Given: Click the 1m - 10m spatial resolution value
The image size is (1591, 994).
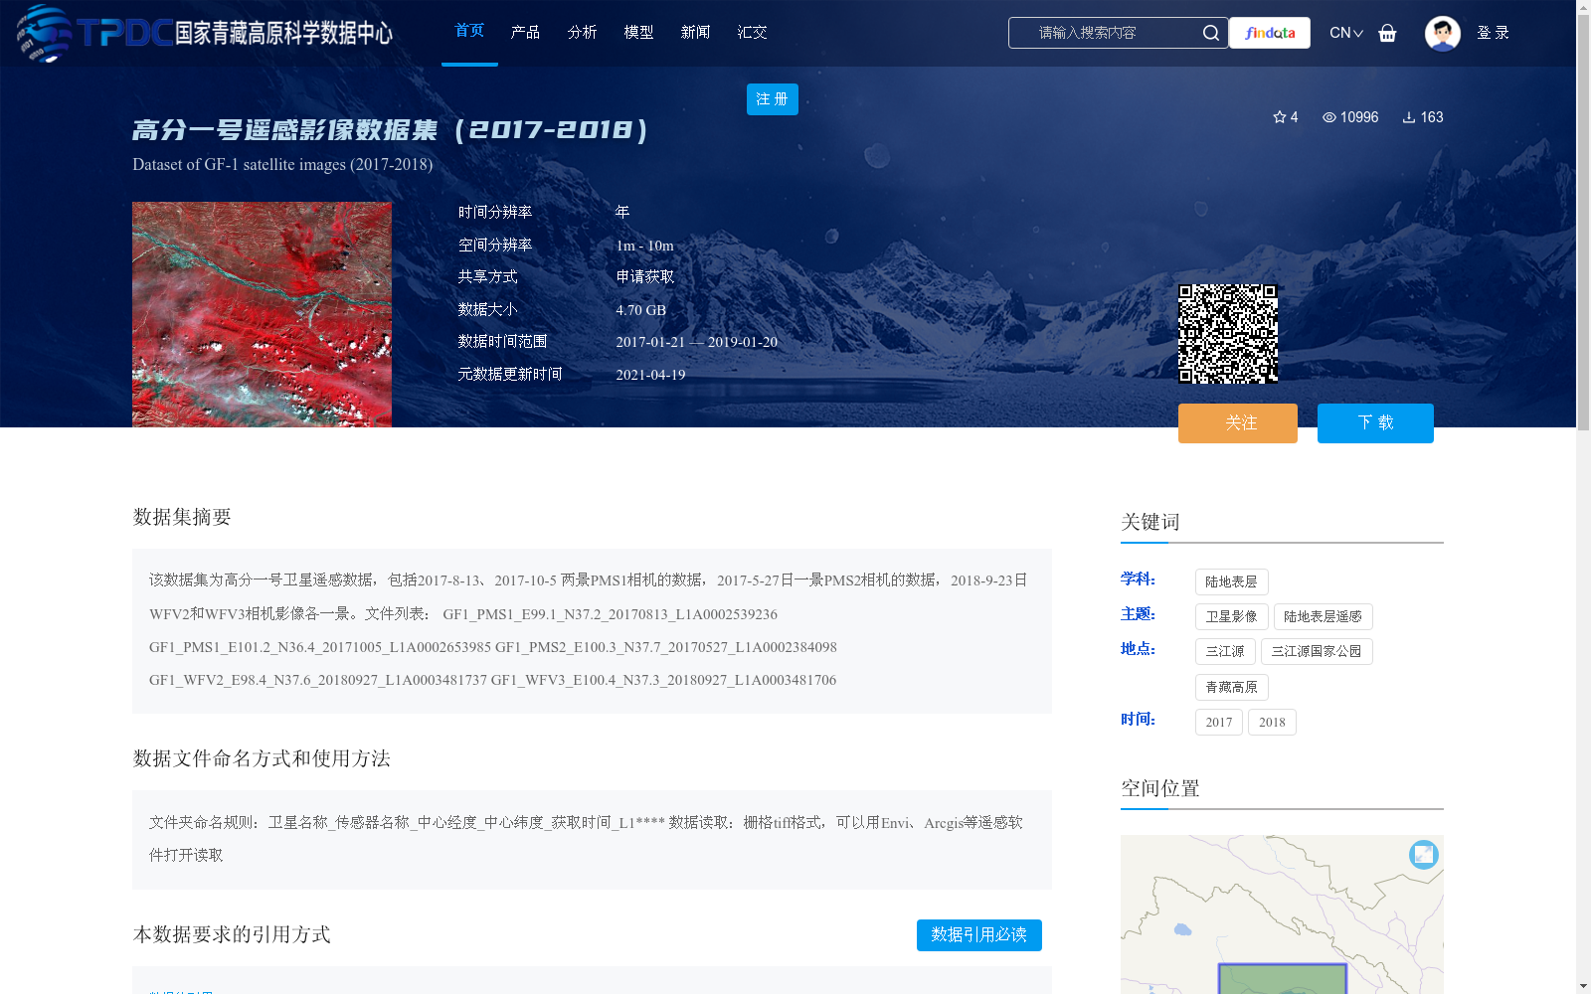Looking at the screenshot, I should pyautogui.click(x=644, y=246).
